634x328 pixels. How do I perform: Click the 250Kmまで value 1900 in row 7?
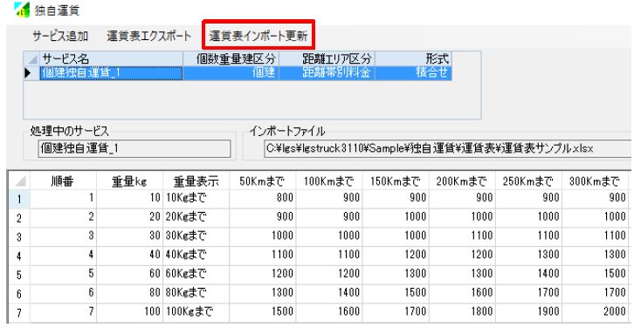click(x=529, y=312)
